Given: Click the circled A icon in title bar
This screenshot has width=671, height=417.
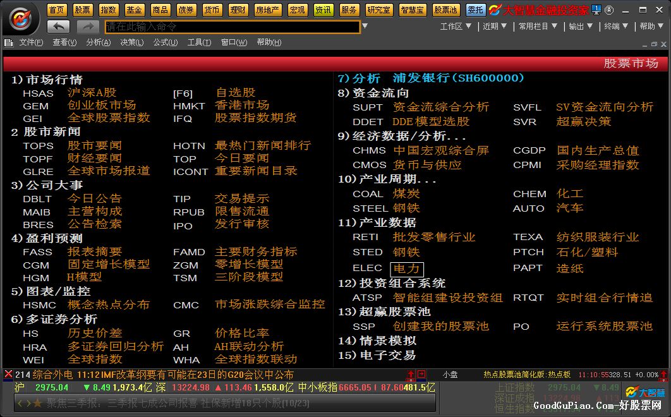Looking at the screenshot, I should [x=609, y=9].
